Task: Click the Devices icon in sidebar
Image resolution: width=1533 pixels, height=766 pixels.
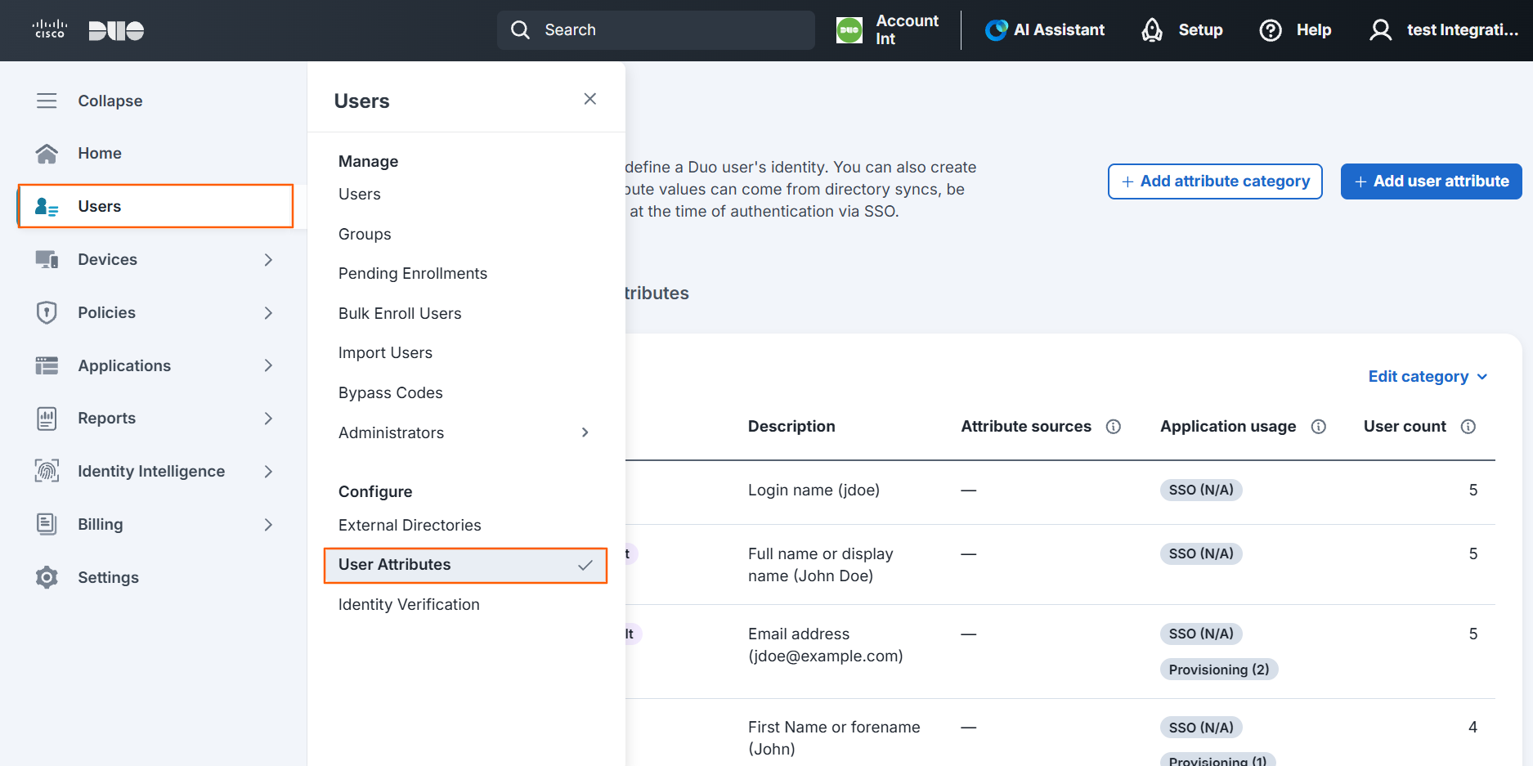Action: point(47,259)
